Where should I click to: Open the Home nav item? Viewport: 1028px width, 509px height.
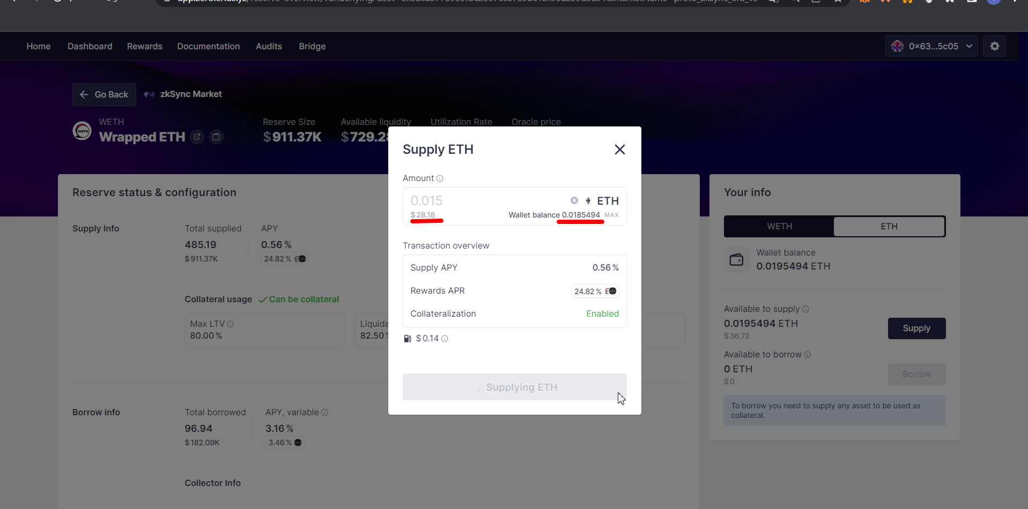coord(39,47)
